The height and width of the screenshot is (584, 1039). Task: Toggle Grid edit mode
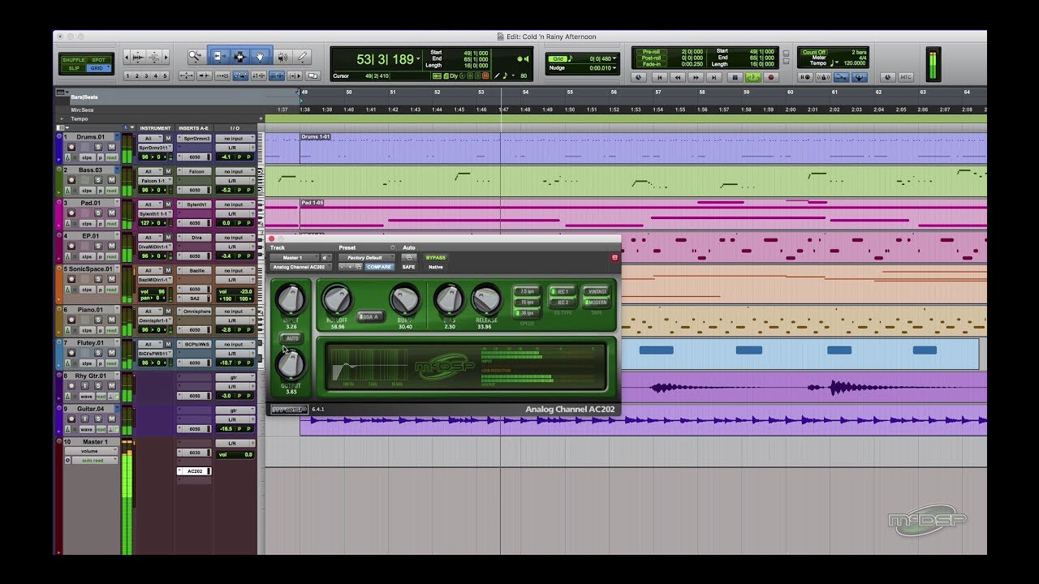(x=98, y=68)
